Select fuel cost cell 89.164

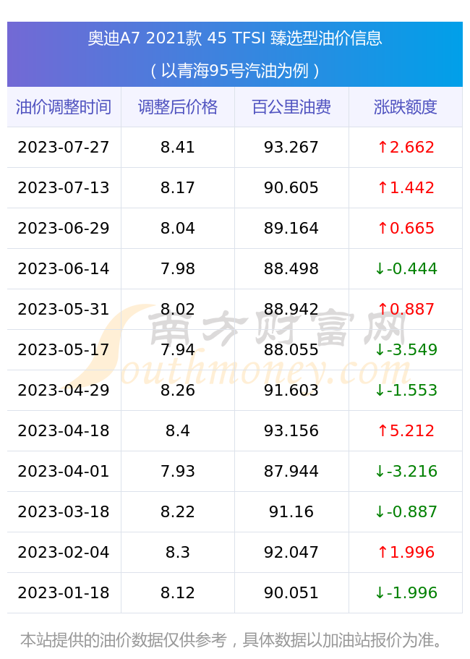point(291,228)
